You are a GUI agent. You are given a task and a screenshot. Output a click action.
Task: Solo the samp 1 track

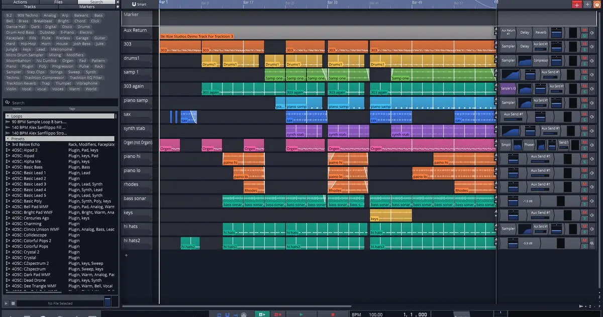point(584,78)
